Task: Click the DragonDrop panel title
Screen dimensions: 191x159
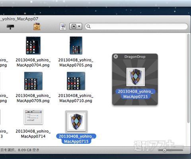Action: tap(135, 57)
